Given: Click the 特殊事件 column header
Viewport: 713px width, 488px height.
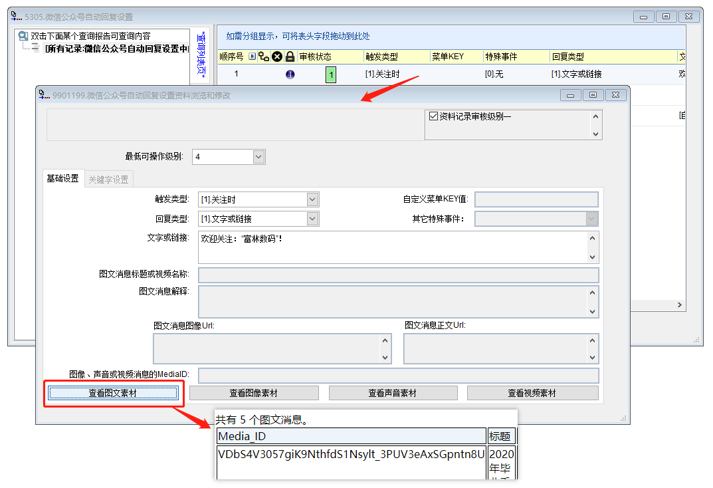Looking at the screenshot, I should [x=516, y=57].
